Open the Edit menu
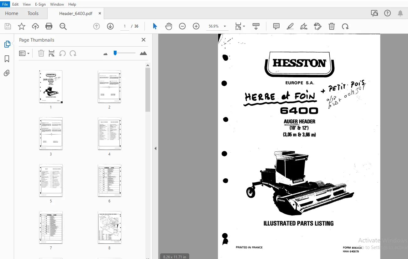 [x=15, y=4]
